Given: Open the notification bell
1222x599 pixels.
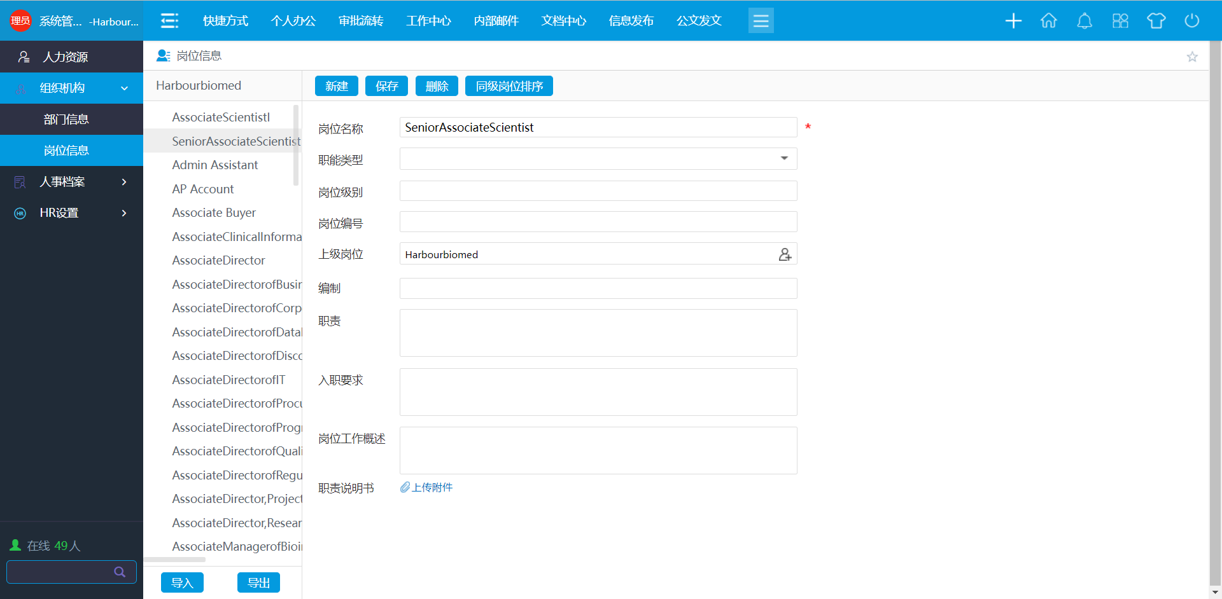Looking at the screenshot, I should coord(1085,21).
